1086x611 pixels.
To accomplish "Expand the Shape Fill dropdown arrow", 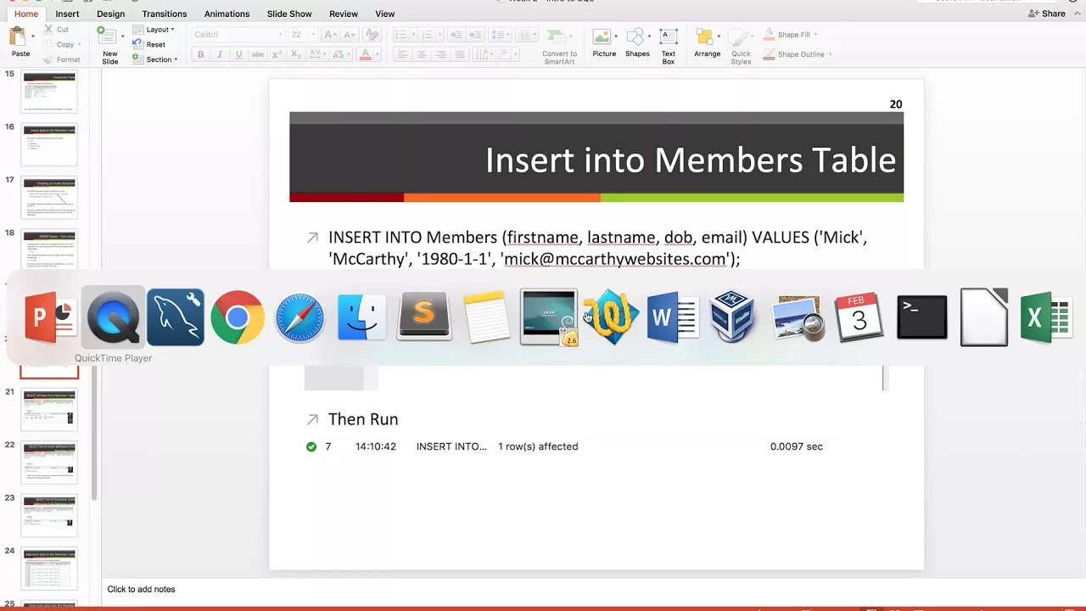I will [817, 35].
